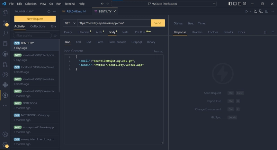Click the Send request button

158,23
